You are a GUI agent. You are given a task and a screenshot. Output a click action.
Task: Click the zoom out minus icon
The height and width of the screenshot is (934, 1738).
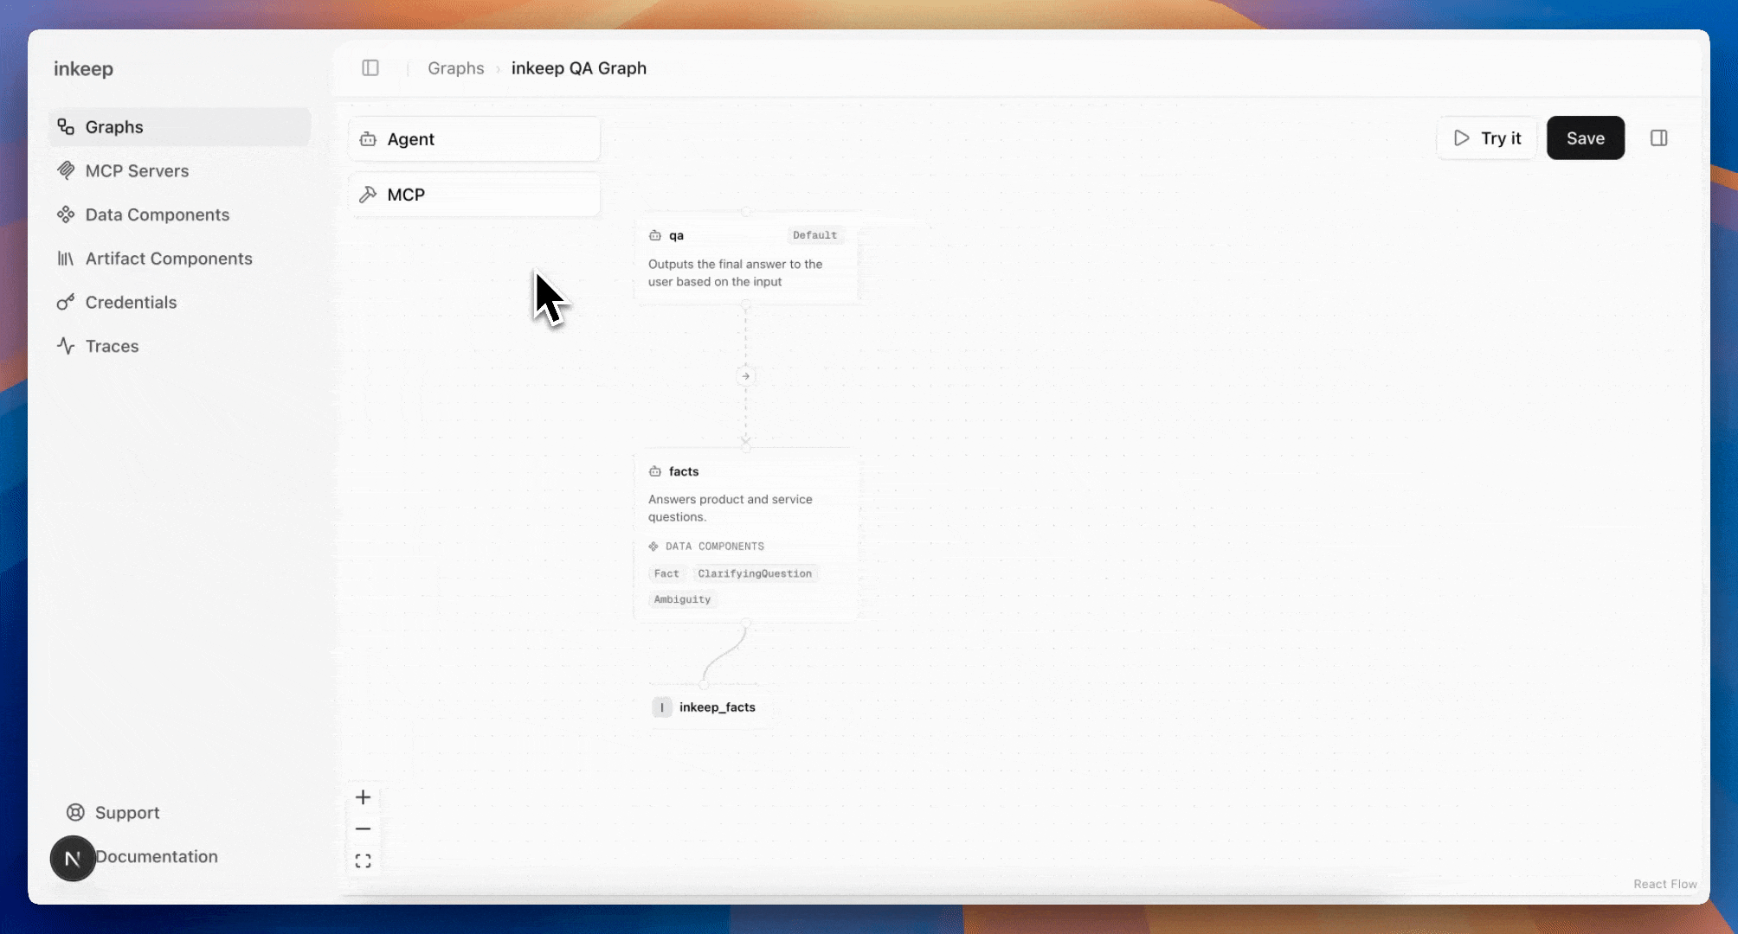click(364, 829)
